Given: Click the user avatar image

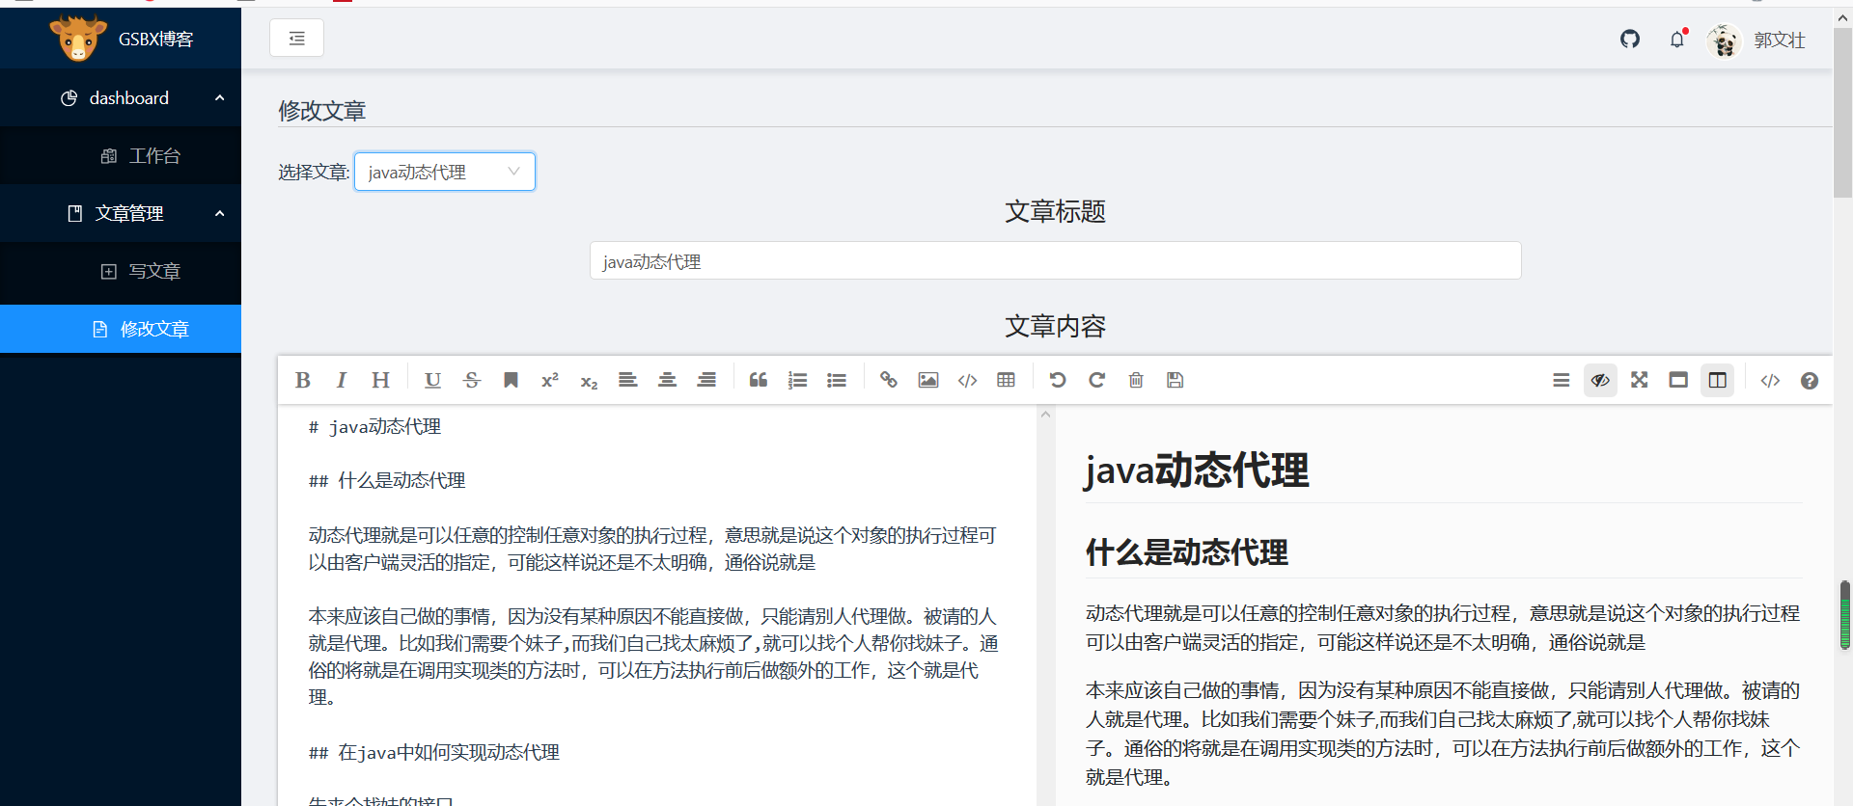Looking at the screenshot, I should (1724, 40).
